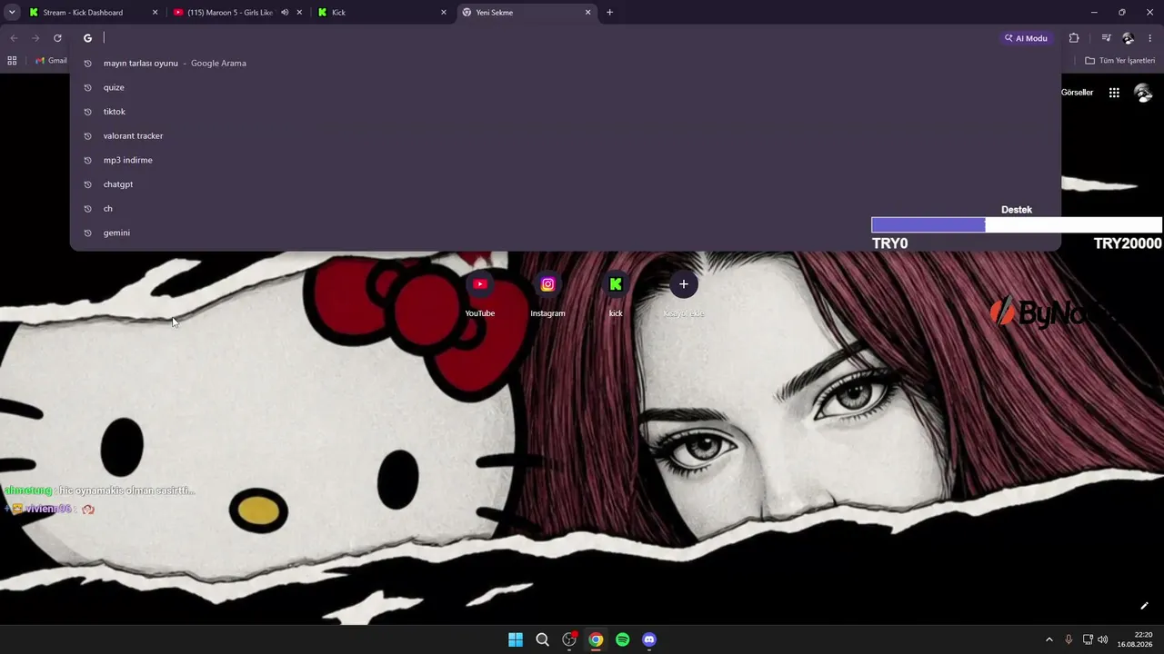The width and height of the screenshot is (1164, 654).
Task: Open the Görseller link
Action: click(x=1077, y=93)
